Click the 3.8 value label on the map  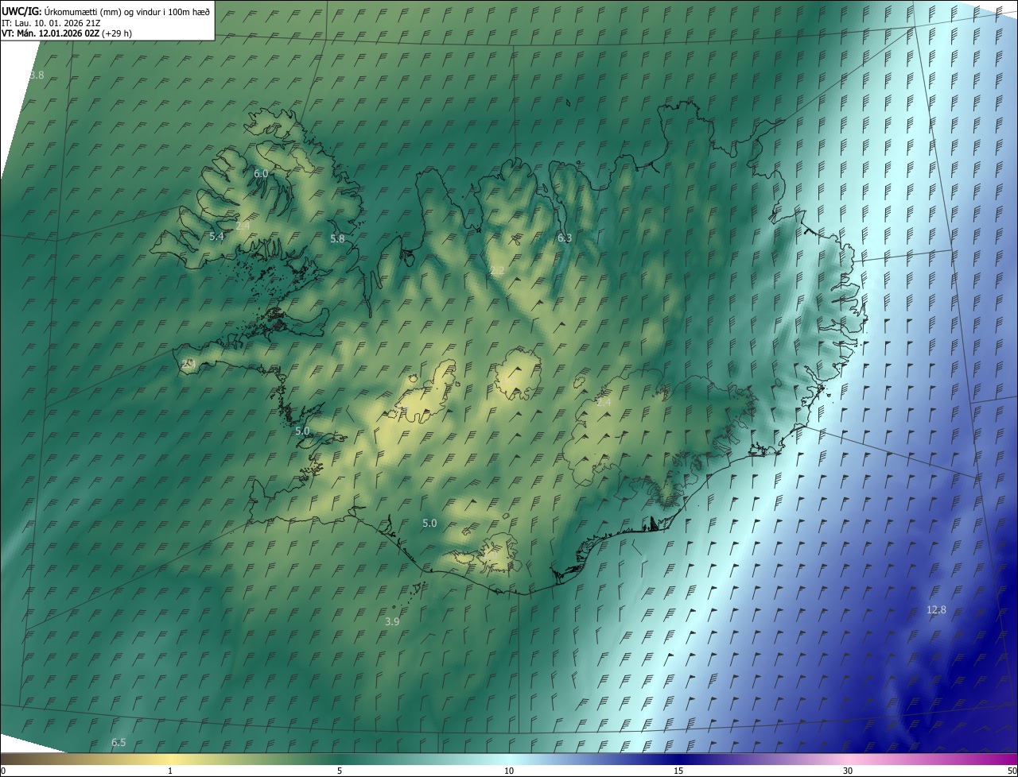point(37,75)
